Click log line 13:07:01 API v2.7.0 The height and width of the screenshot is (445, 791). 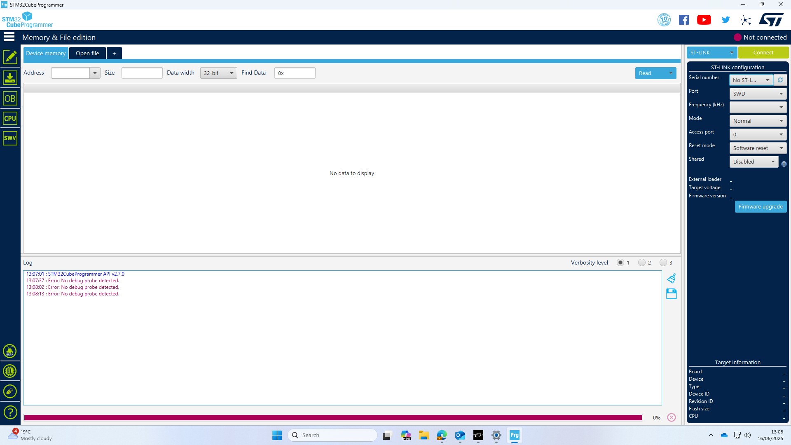pos(75,274)
